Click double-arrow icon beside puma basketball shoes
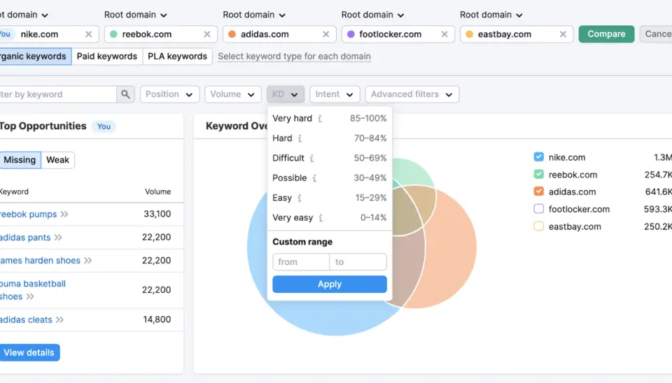The height and width of the screenshot is (383, 672). click(30, 296)
